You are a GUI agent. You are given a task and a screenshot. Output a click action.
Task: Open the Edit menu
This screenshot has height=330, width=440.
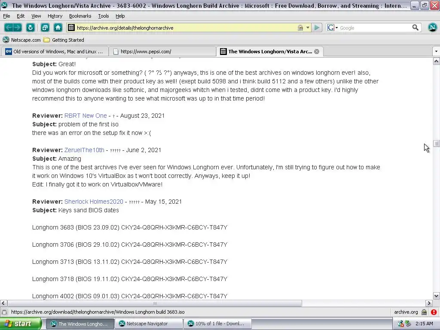pyautogui.click(x=21, y=16)
